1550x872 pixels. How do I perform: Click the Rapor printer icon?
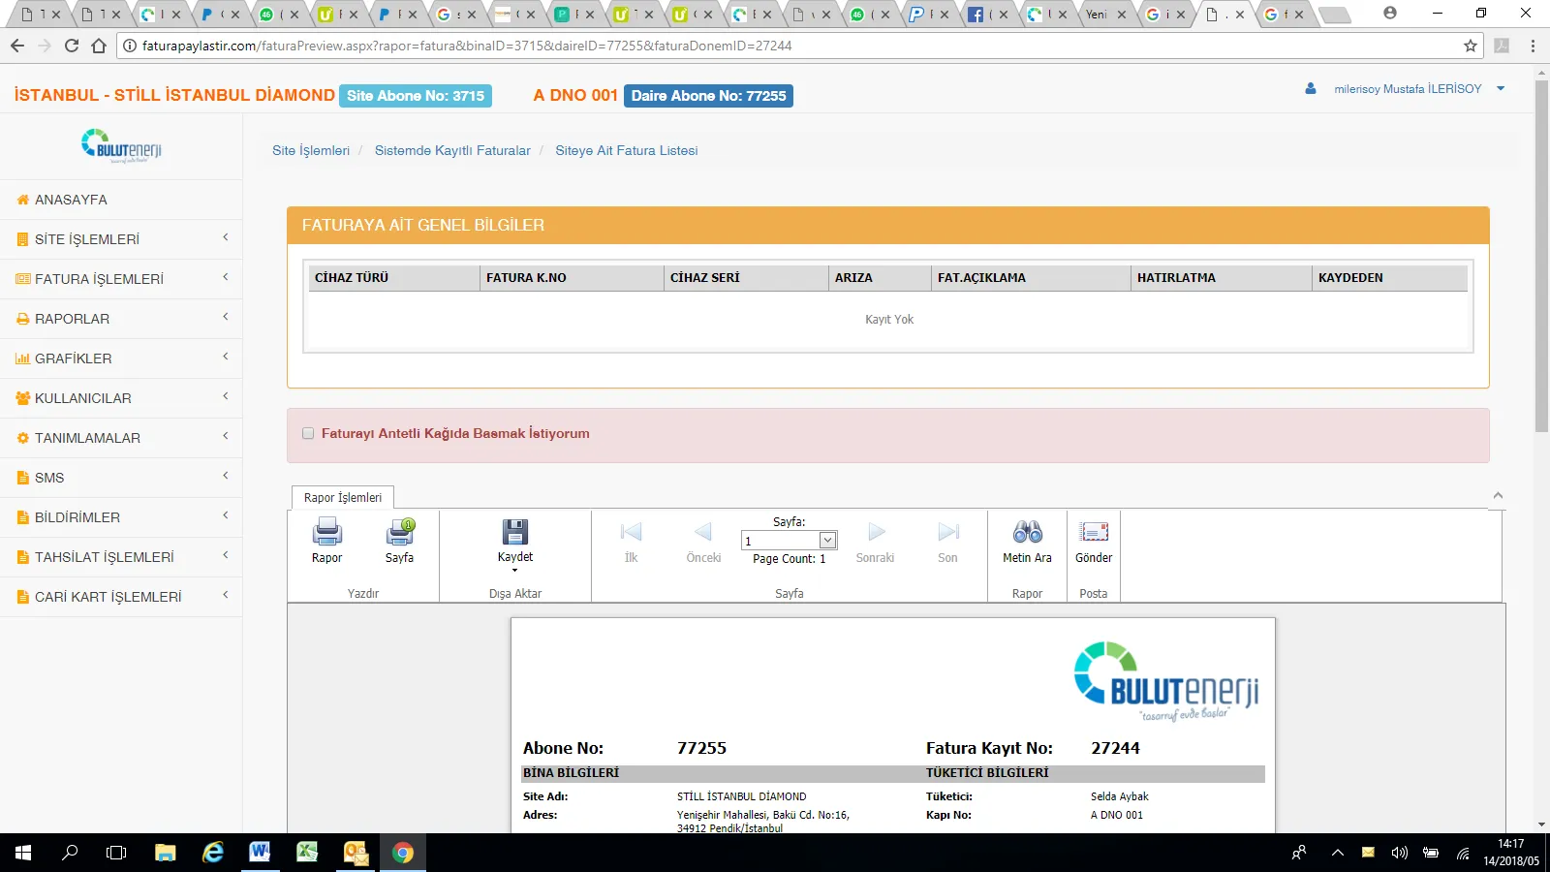[326, 532]
